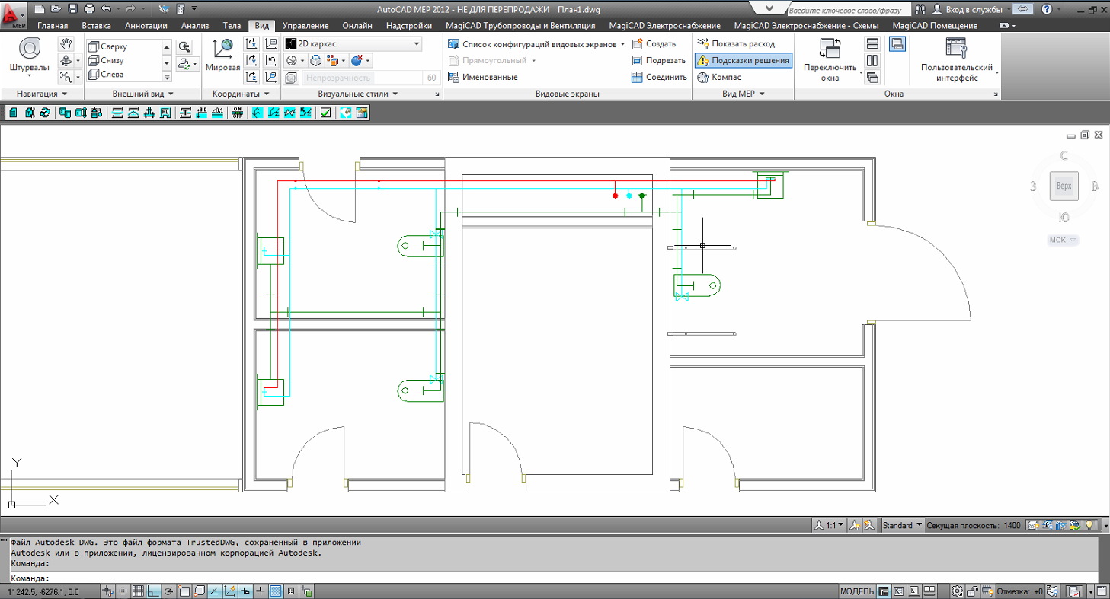
Task: Click Cut plane (Секущая плоскость) 1400 value
Action: coord(1012,525)
